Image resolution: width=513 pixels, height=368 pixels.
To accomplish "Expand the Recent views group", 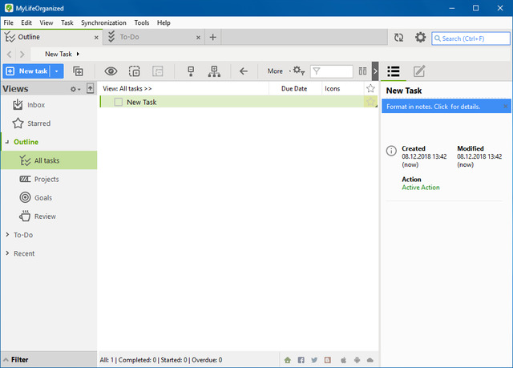I will click(x=7, y=253).
